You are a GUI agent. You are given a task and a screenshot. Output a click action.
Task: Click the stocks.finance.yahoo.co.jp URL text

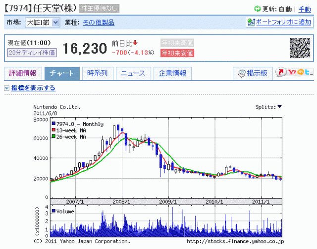coord(235,241)
